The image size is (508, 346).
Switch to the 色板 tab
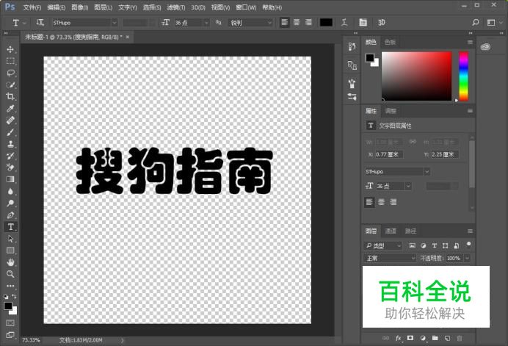(390, 42)
